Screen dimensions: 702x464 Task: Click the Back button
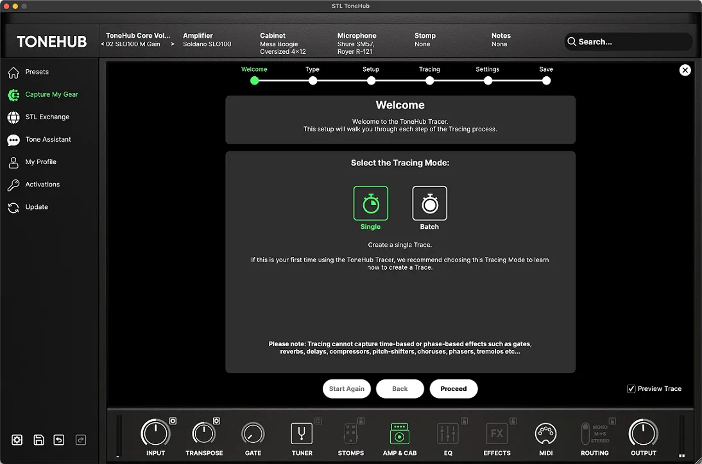click(x=400, y=388)
